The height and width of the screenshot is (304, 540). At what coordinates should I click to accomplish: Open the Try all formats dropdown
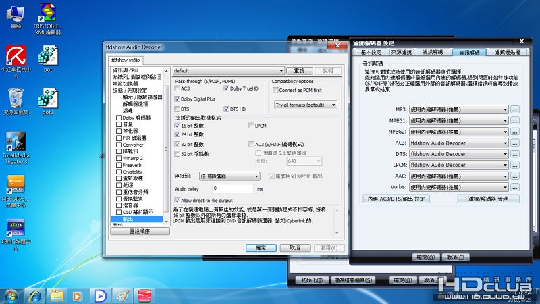305,105
